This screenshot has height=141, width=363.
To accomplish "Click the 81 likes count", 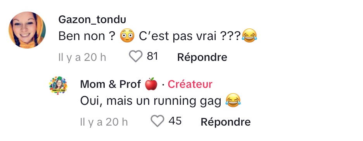I will pyautogui.click(x=152, y=56).
